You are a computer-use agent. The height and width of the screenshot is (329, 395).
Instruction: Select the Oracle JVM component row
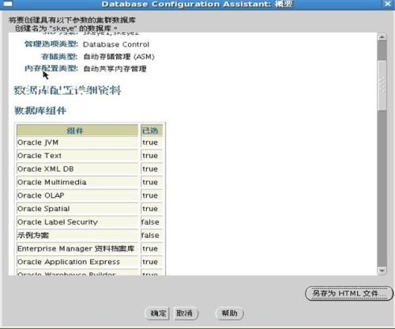[x=89, y=142]
